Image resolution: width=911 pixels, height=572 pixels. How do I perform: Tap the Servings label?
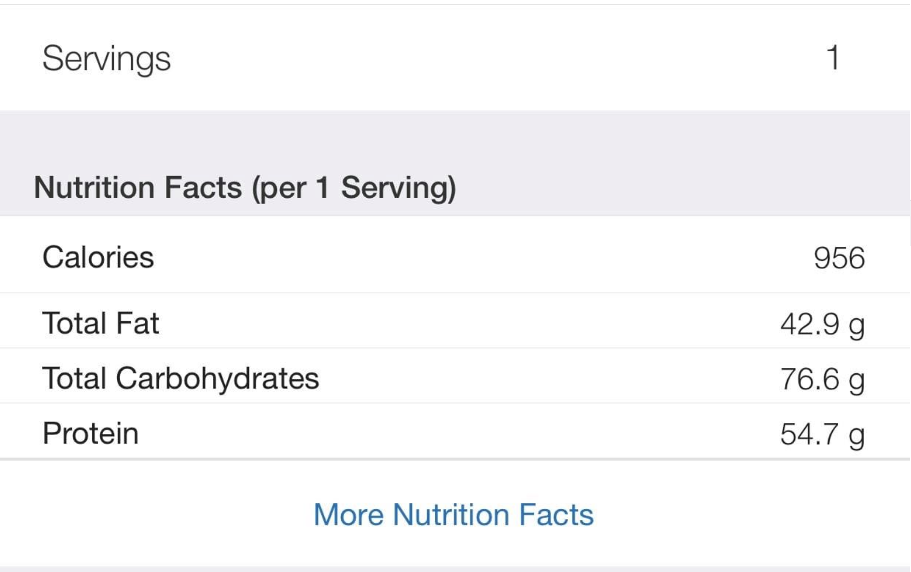[106, 59]
